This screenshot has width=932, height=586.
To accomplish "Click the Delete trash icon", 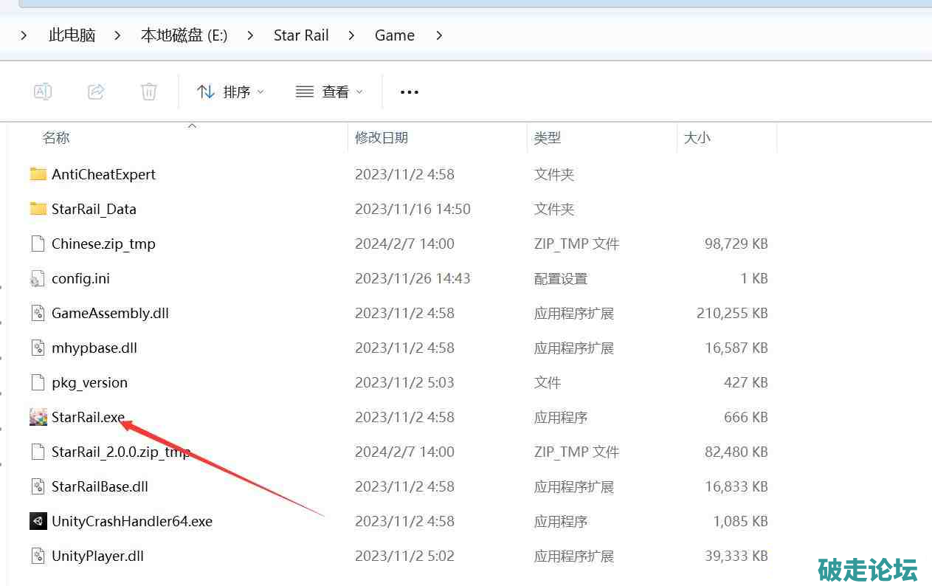I will (149, 92).
